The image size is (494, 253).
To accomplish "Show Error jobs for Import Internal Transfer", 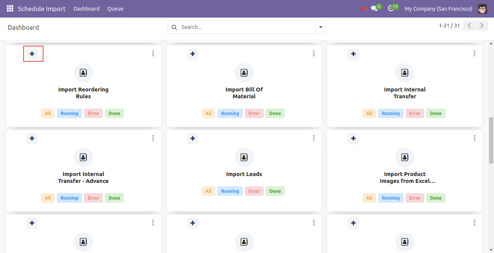I will 415,113.
